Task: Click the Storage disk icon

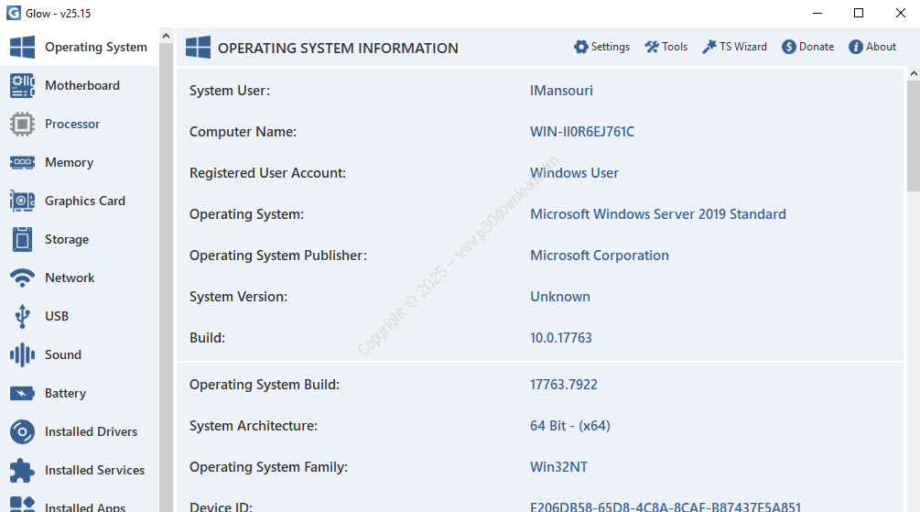Action: tap(22, 239)
